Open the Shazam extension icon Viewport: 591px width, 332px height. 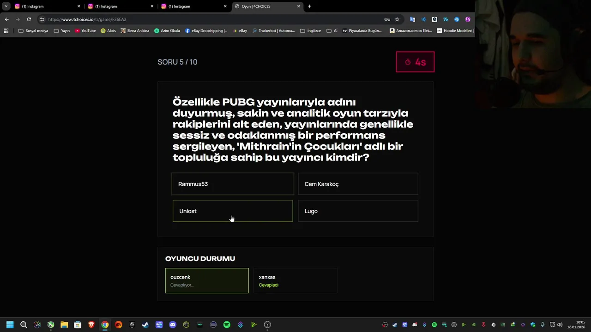(x=457, y=19)
